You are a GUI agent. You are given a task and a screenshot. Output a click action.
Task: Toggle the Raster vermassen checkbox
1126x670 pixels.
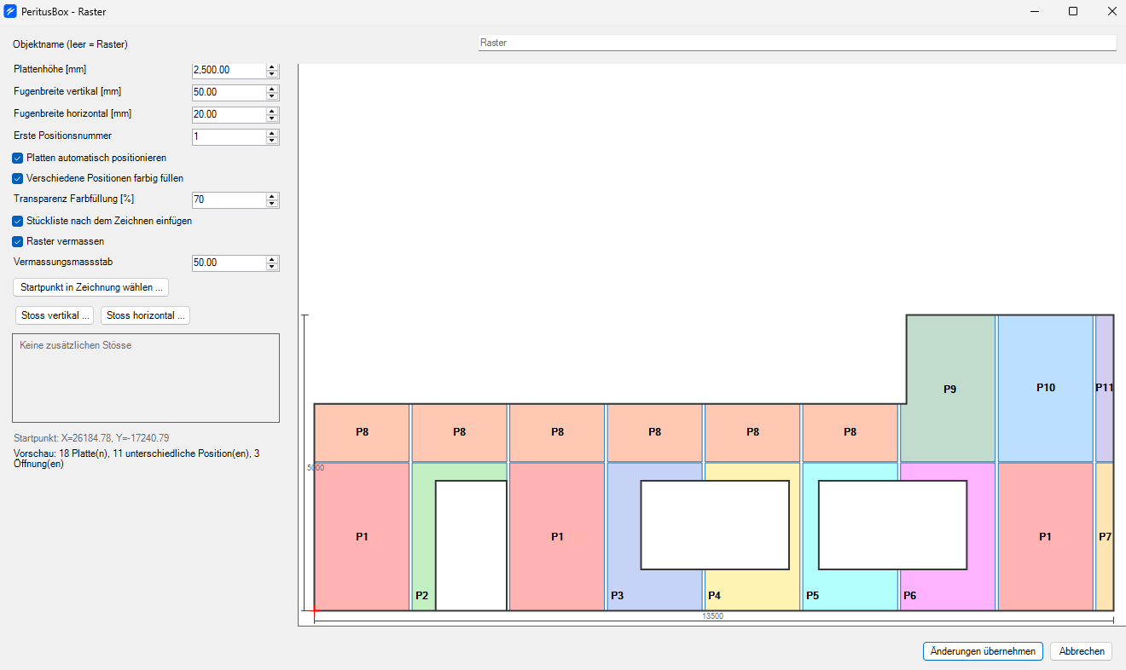[18, 241]
